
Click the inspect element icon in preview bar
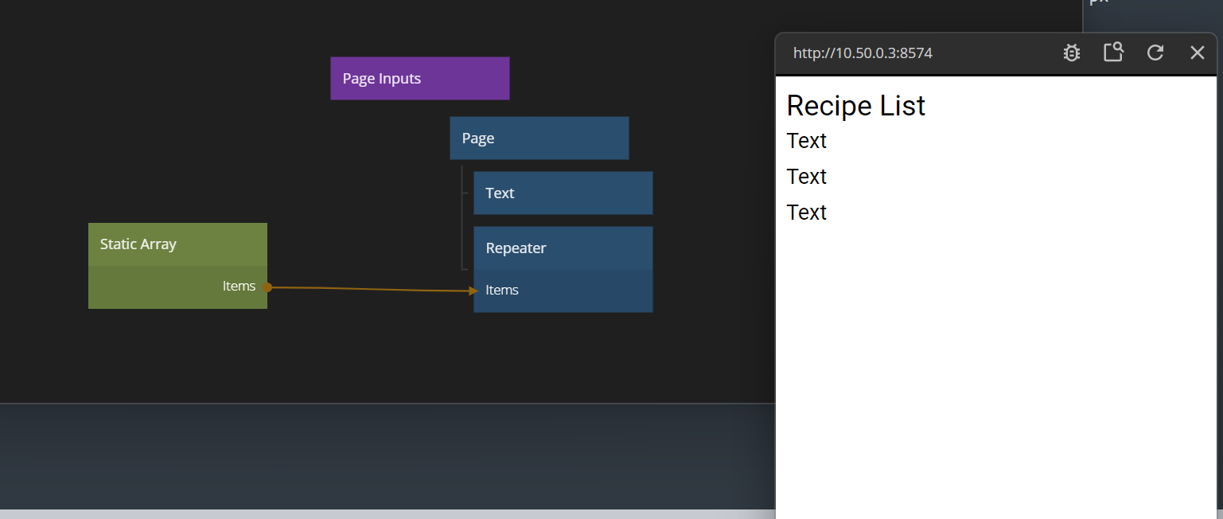coord(1113,53)
